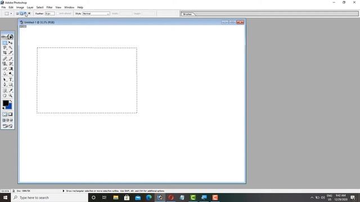Open the Help menu
Image resolution: width=360 pixels, height=202 pixels.
80,7
